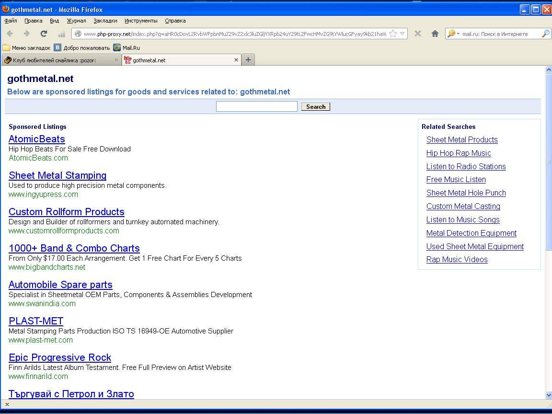Open the Добро пожаловать bookmark
Image resolution: width=552 pixels, height=414 pixels.
[81, 48]
